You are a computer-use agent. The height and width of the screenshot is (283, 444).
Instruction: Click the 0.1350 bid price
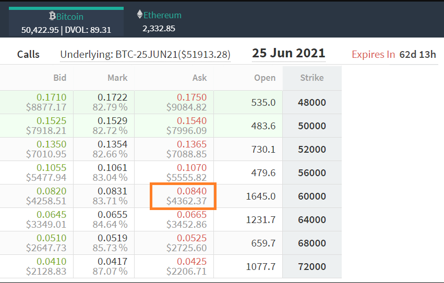pyautogui.click(x=51, y=144)
